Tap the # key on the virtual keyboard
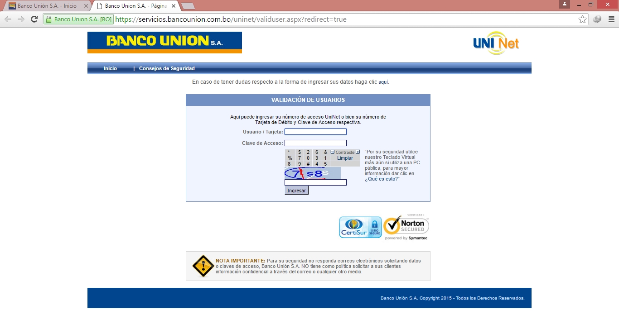 308,164
